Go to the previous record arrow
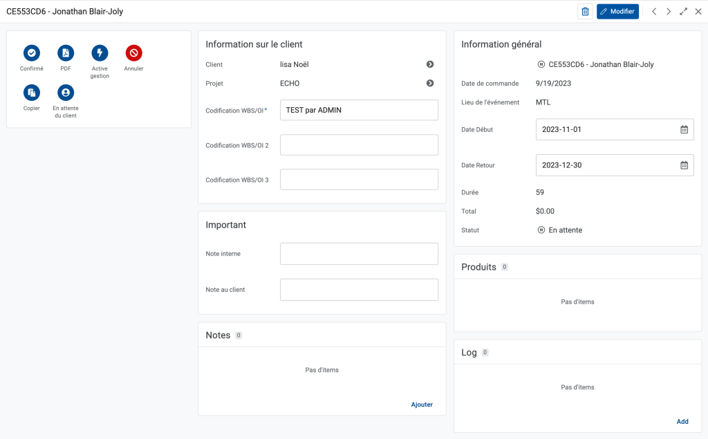The image size is (708, 439). pos(654,12)
